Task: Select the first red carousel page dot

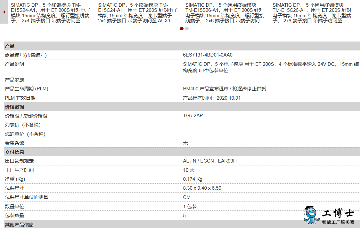Action: (182, 28)
